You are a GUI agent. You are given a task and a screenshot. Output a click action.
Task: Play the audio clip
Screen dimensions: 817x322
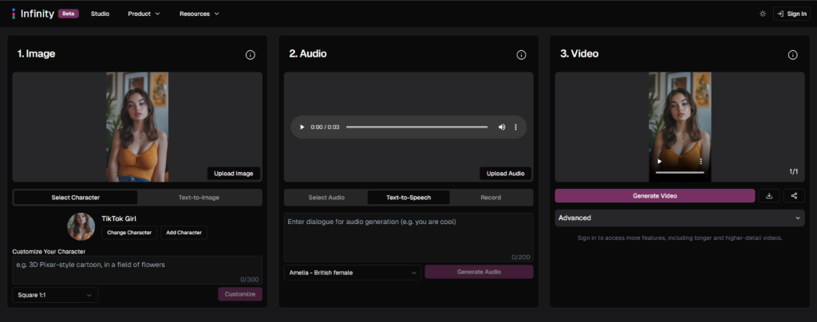coord(302,127)
